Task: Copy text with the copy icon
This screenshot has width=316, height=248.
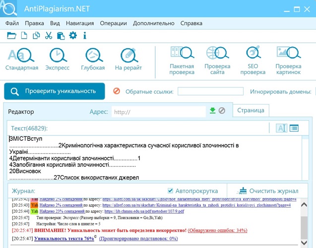Action: click(x=36, y=36)
